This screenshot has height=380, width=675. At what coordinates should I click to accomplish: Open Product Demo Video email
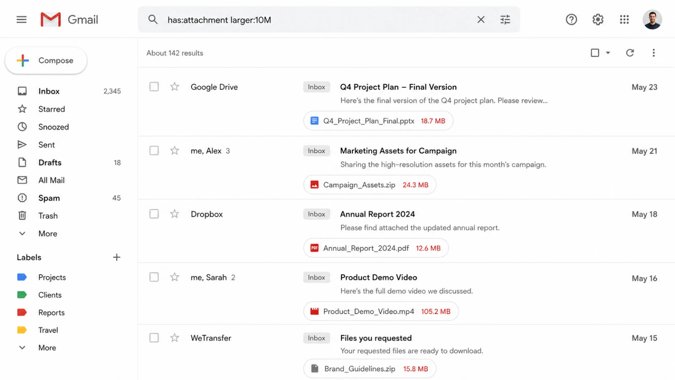click(378, 277)
